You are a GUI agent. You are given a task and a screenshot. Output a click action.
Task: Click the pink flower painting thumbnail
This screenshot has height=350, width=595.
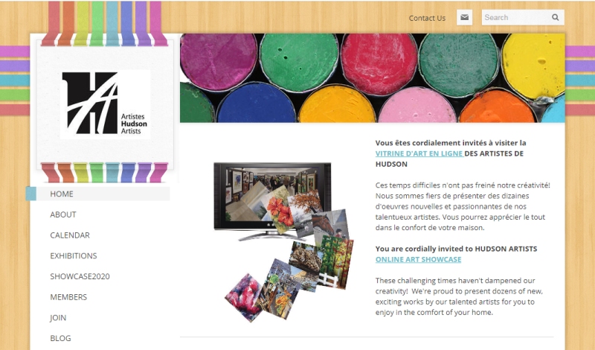(244, 297)
